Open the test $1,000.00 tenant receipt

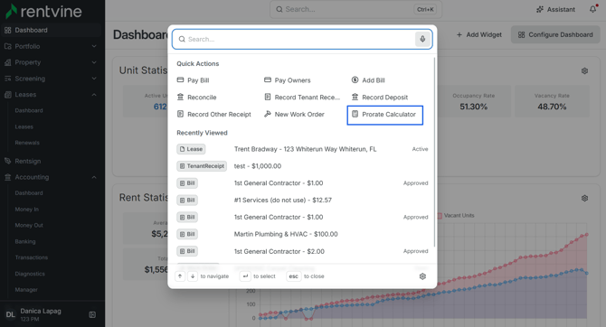(302, 166)
